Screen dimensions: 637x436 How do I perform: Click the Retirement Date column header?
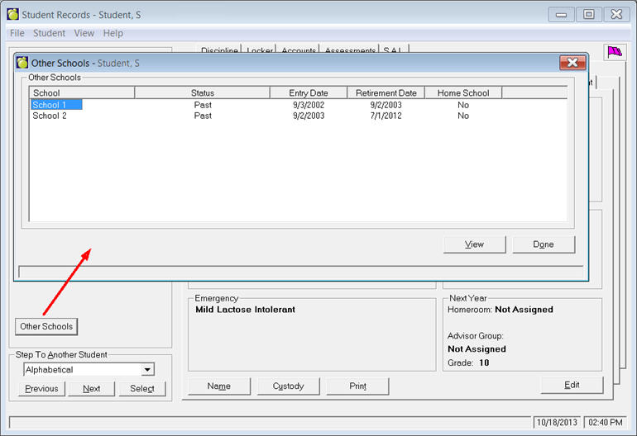click(386, 93)
